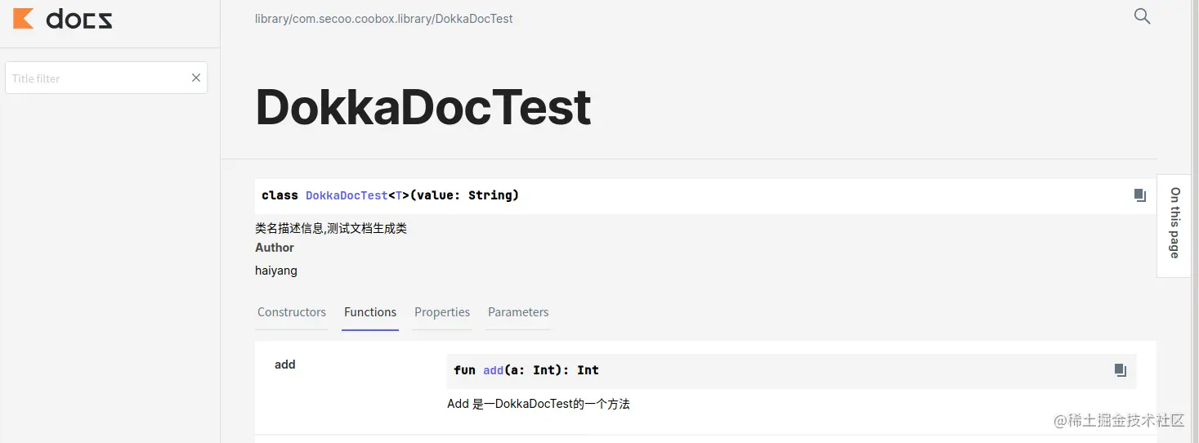Click the page vertical scrollbar
This screenshot has height=443, width=1199.
point(1195,221)
